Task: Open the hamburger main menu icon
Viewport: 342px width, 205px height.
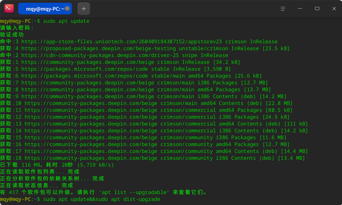Action: (x=283, y=8)
